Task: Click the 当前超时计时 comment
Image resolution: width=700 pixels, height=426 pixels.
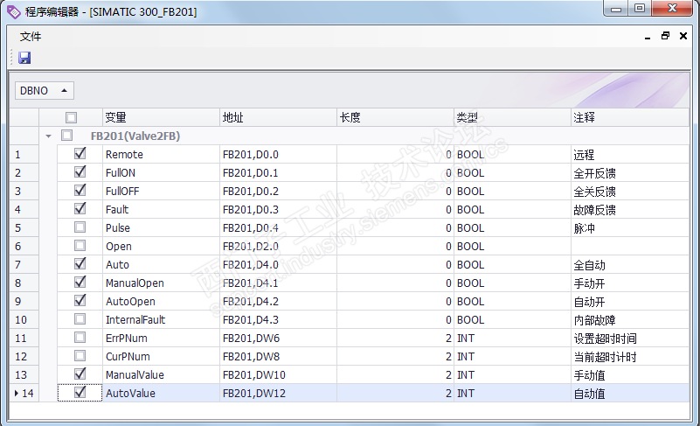Action: pos(605,357)
